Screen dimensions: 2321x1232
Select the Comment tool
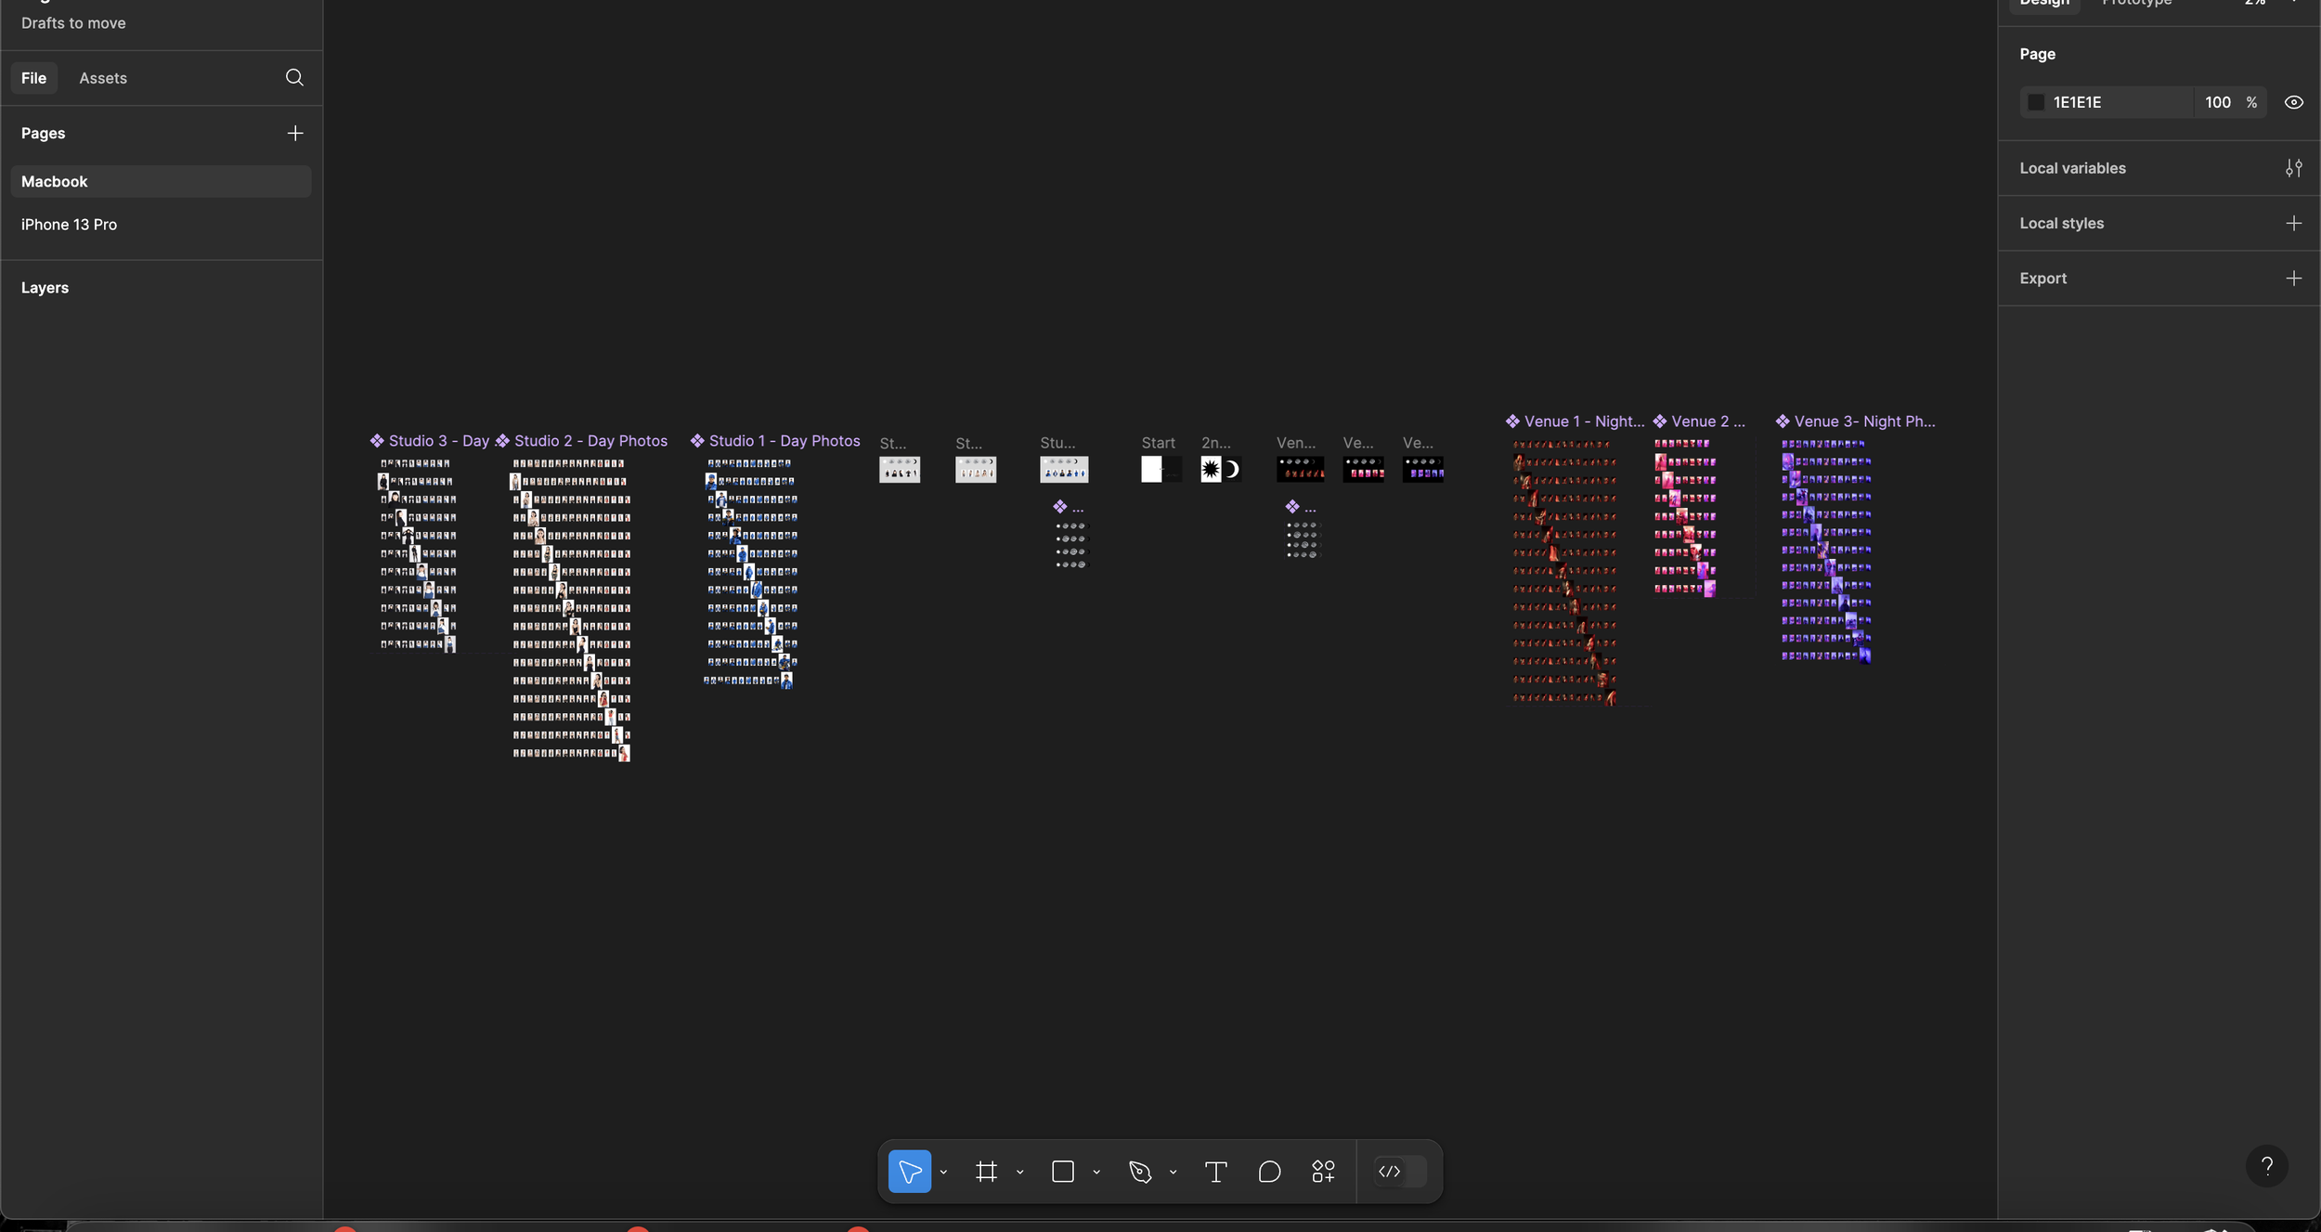[1269, 1172]
